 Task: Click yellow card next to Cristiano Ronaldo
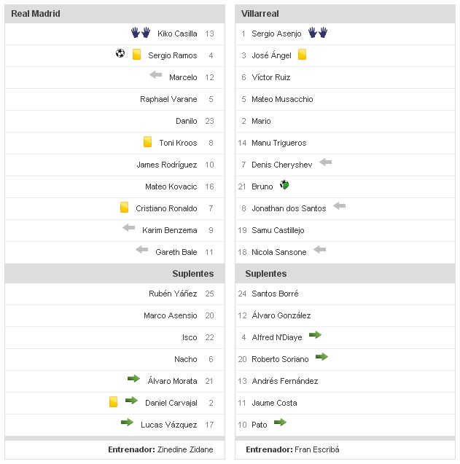(124, 208)
